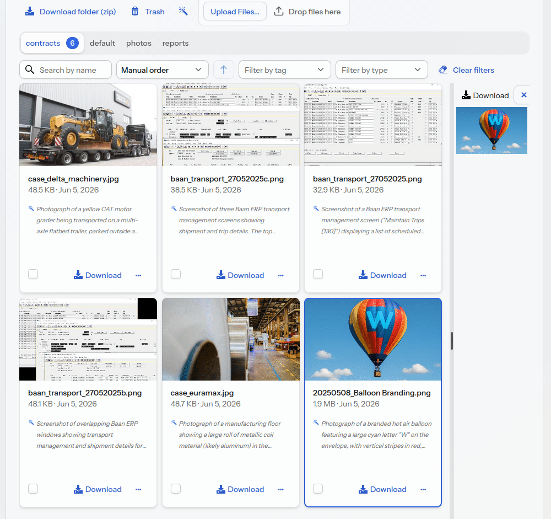Screen dimensions: 551x519
Task: Click the file name case_delta_machinery.jpg
Action: (73, 179)
